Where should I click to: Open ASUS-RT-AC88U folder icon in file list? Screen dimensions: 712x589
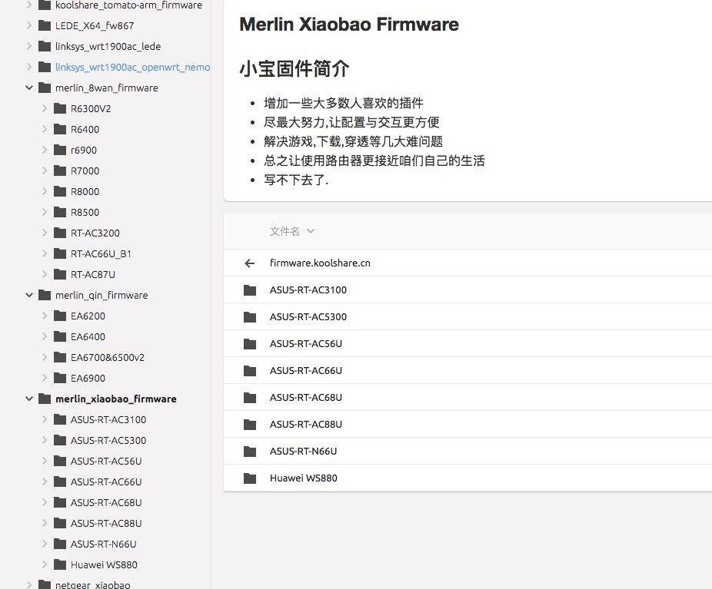click(x=250, y=425)
